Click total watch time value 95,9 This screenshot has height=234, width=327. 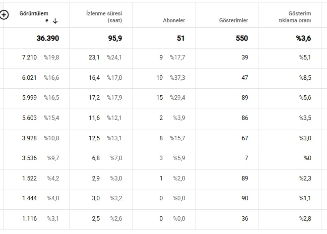point(115,38)
